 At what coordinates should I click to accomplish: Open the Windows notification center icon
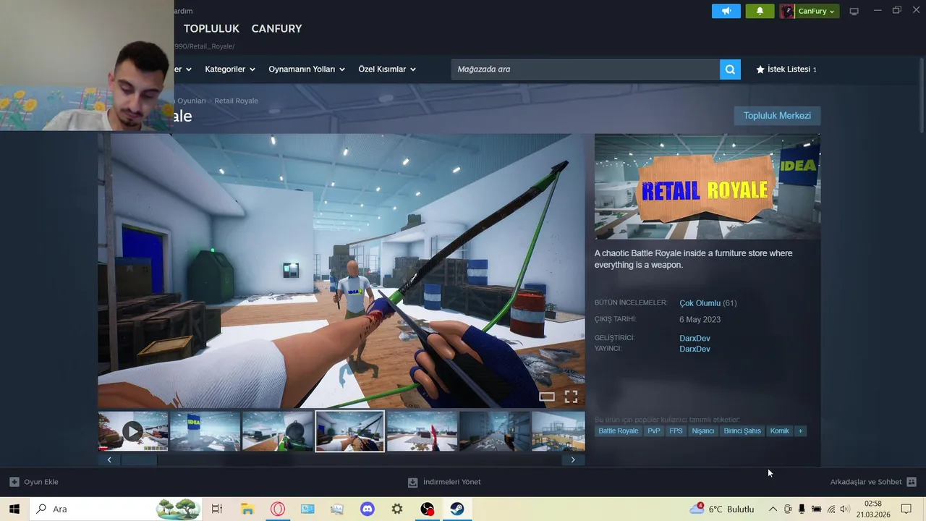coord(906,509)
